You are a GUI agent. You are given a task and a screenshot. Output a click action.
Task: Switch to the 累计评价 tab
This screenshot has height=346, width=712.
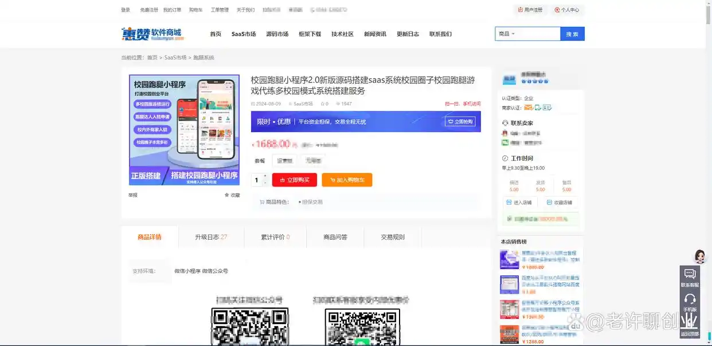click(275, 237)
